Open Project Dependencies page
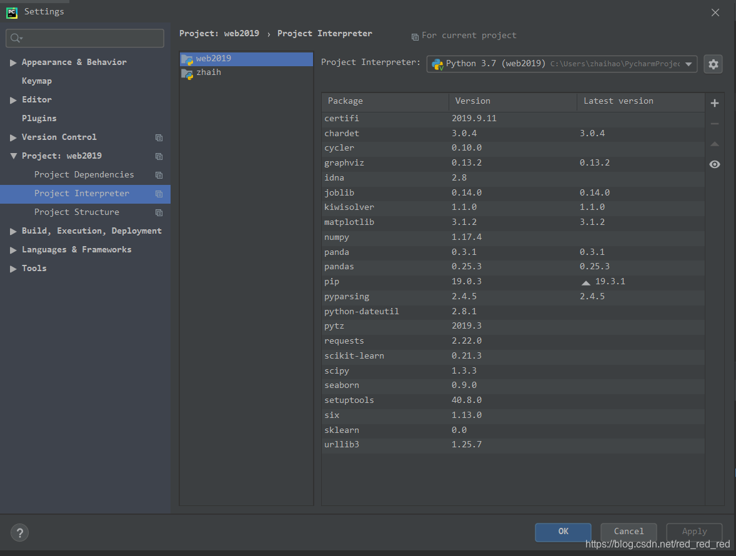 (x=84, y=174)
